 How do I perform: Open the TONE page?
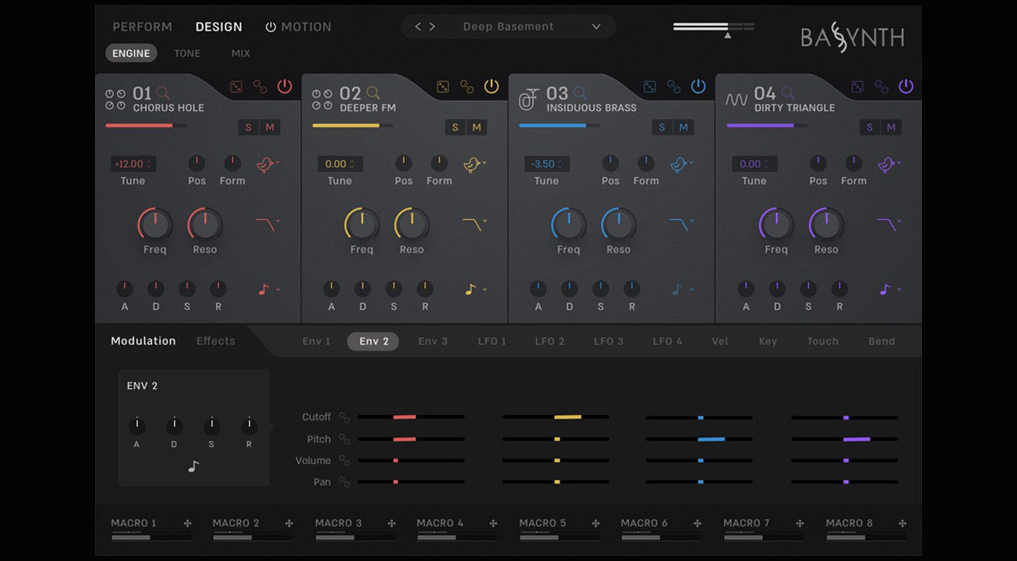point(187,53)
